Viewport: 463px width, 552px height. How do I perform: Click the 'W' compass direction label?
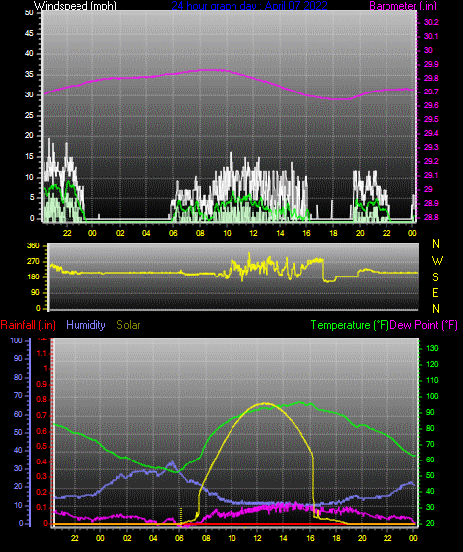pyautogui.click(x=437, y=261)
